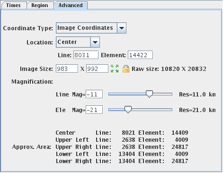Image resolution: width=223 pixels, height=173 pixels.
Task: Click the Coordinate Type: label
Action: click(x=28, y=28)
